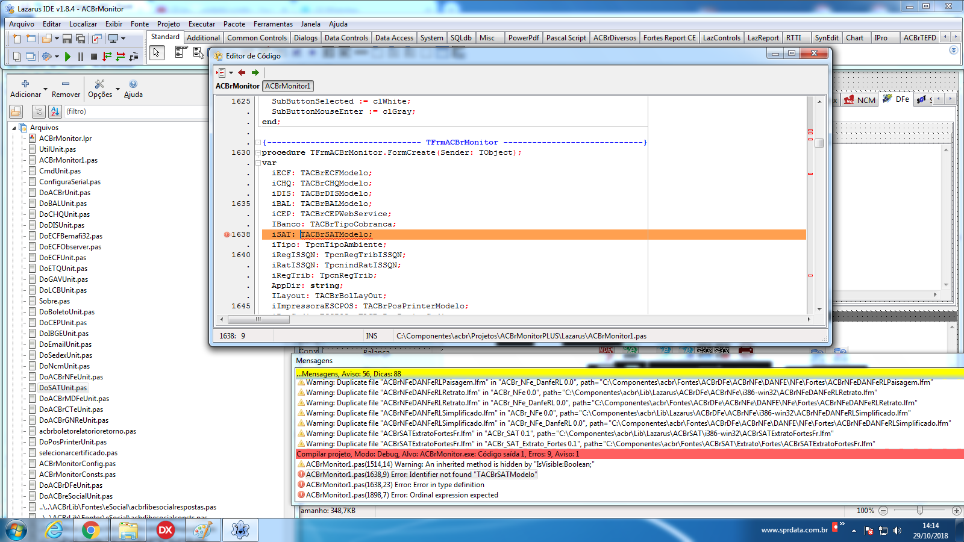Open the Projeto menu
Viewport: 964px width, 542px height.
tap(168, 24)
